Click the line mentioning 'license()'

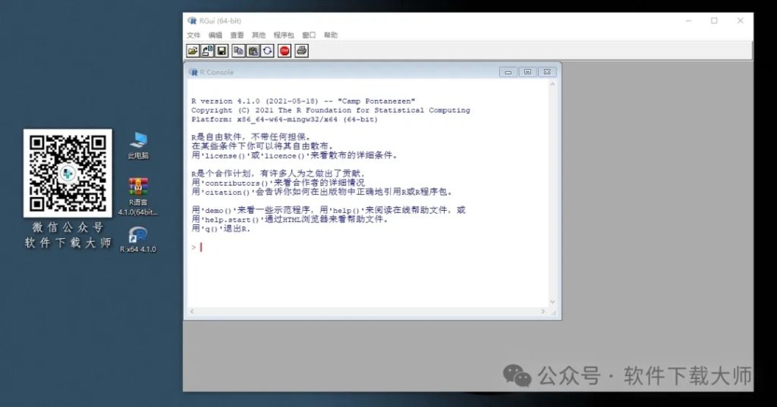pos(294,155)
